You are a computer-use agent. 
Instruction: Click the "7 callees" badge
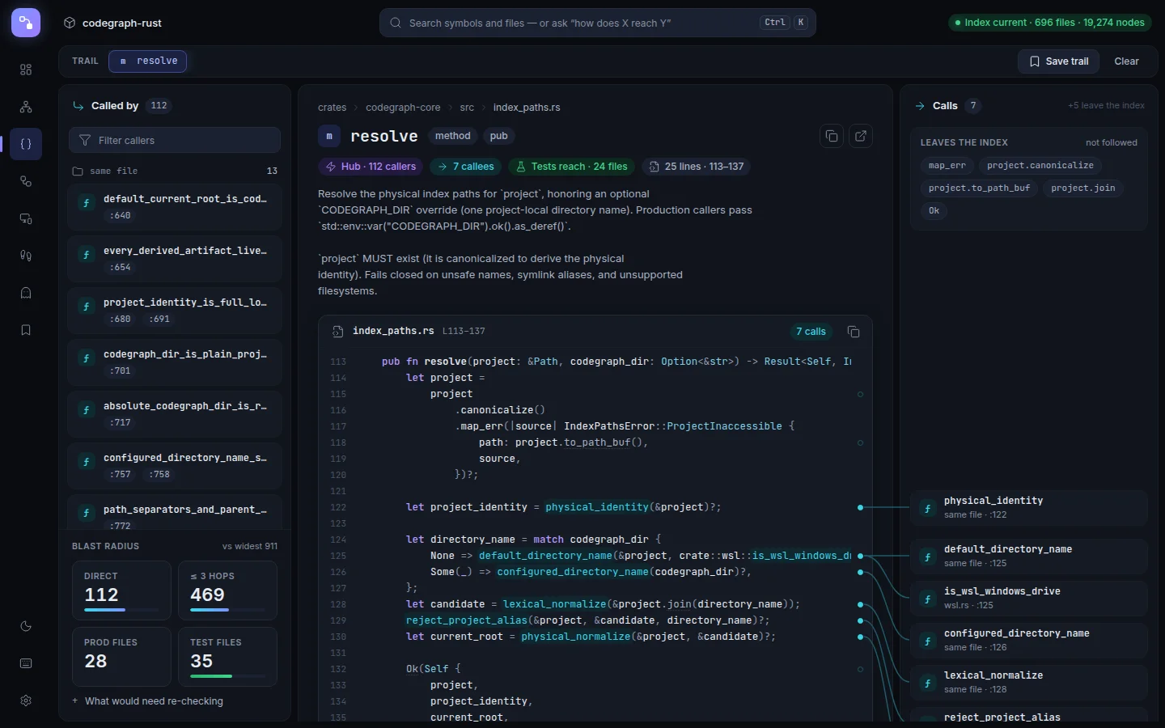[465, 167]
